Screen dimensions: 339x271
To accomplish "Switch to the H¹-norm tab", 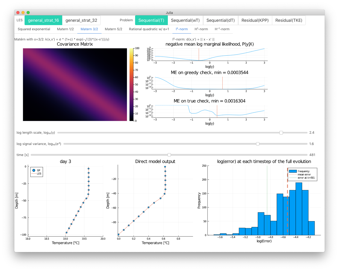I will tap(201, 29).
